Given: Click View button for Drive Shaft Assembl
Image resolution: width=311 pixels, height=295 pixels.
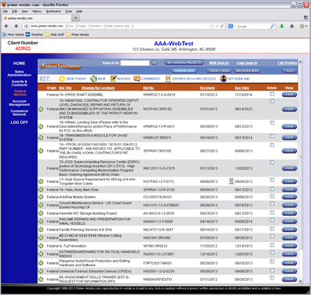Looking at the screenshot, I should (x=289, y=95).
